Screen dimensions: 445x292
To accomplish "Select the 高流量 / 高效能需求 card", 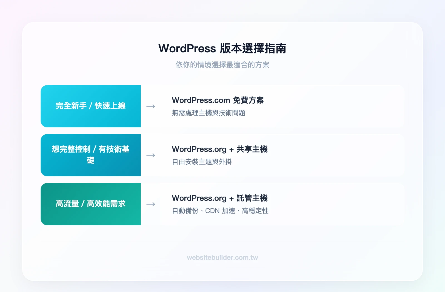I will (91, 204).
